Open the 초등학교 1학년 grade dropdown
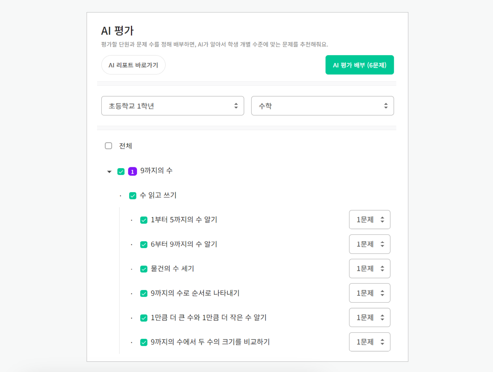The image size is (493, 372). point(173,106)
